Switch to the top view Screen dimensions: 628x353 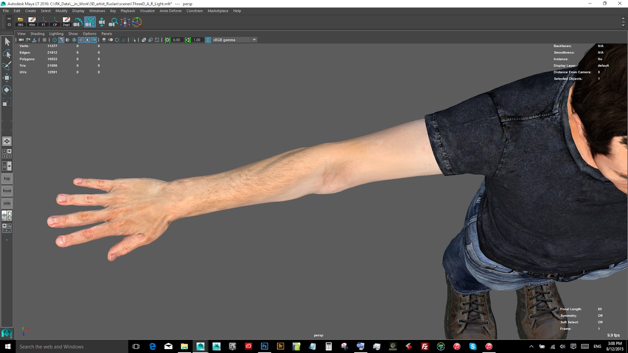[x=7, y=178]
